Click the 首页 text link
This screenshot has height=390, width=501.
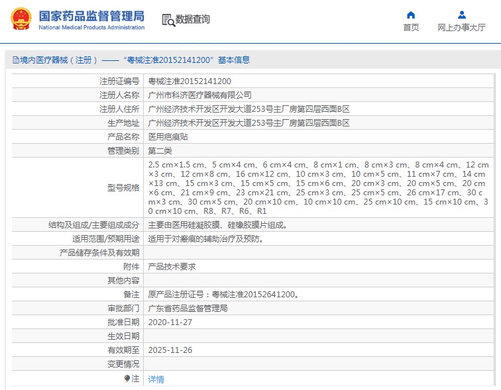[x=411, y=27]
